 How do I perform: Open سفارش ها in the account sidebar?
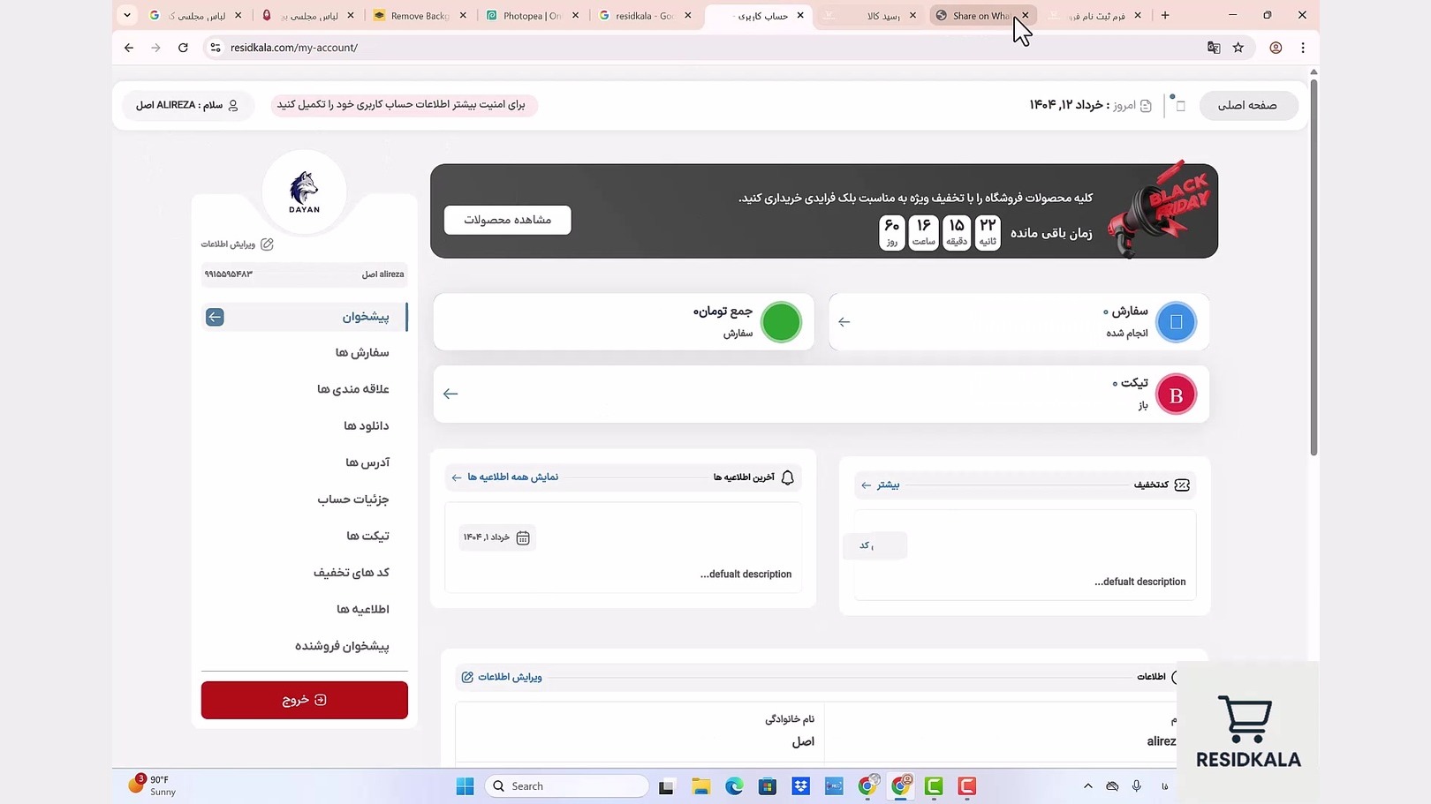[362, 353]
